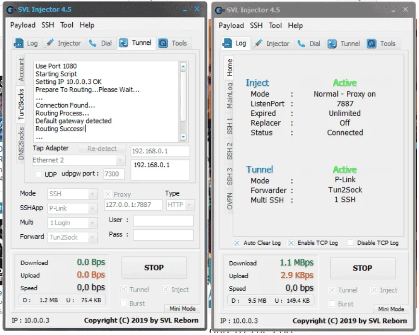The height and width of the screenshot is (335, 419).
Task: Click Dial phone icon in left window
Action: click(x=93, y=43)
